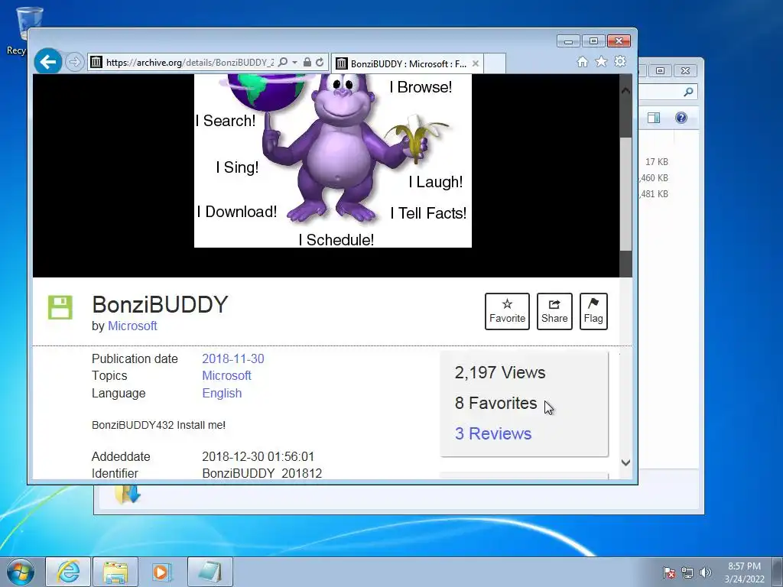Click the BonziBUDDY page title heading
Viewport: 783px width, 587px height.
click(160, 304)
